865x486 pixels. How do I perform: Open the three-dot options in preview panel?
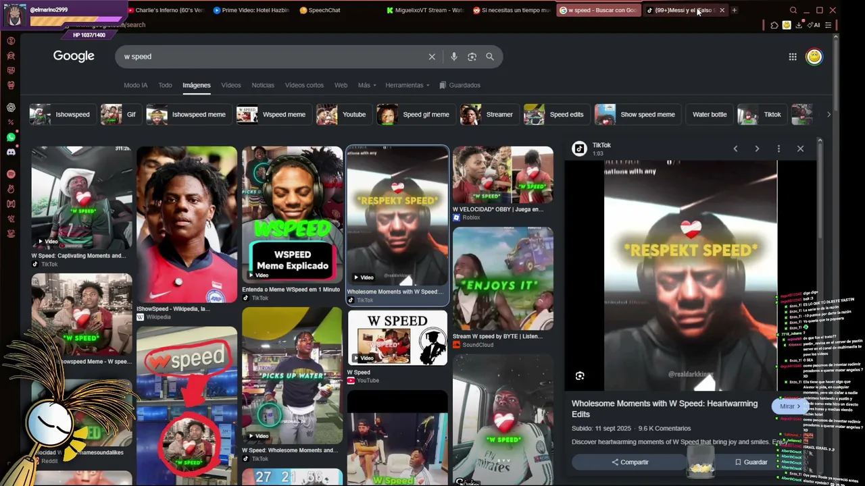point(778,148)
